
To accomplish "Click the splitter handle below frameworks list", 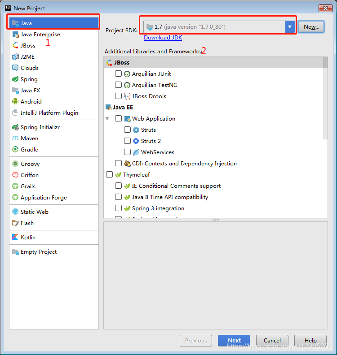I will [x=216, y=220].
